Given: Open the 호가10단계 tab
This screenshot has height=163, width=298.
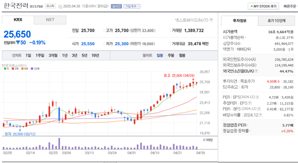Looking at the screenshot, I should click(276, 21).
